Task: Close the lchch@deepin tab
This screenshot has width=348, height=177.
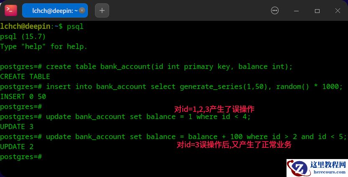Action: [82, 10]
